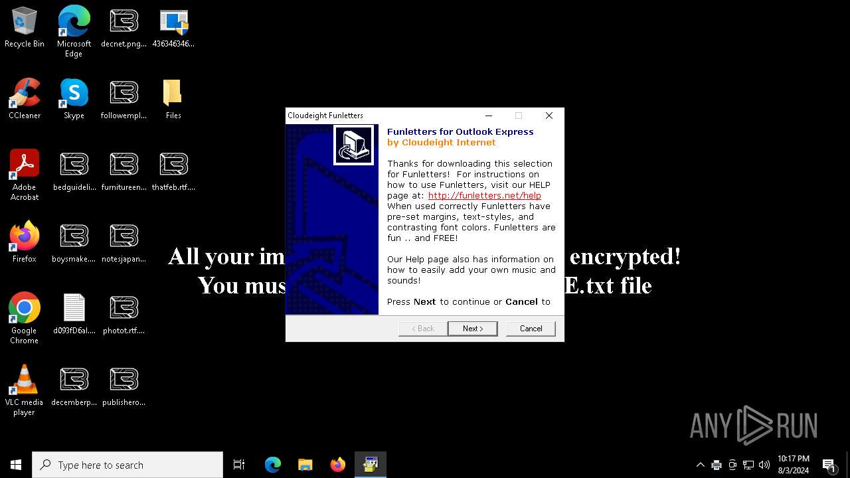
Task: Select the publishero file icon
Action: click(x=124, y=386)
